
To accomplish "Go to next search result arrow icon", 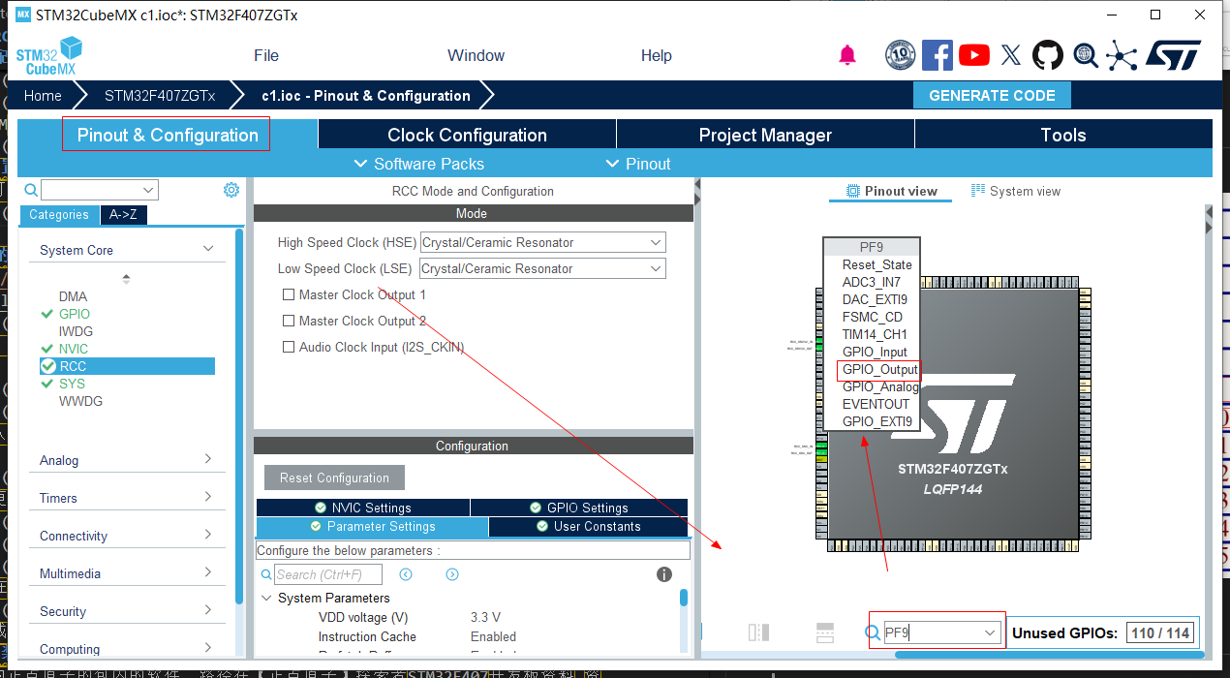I will coord(452,574).
